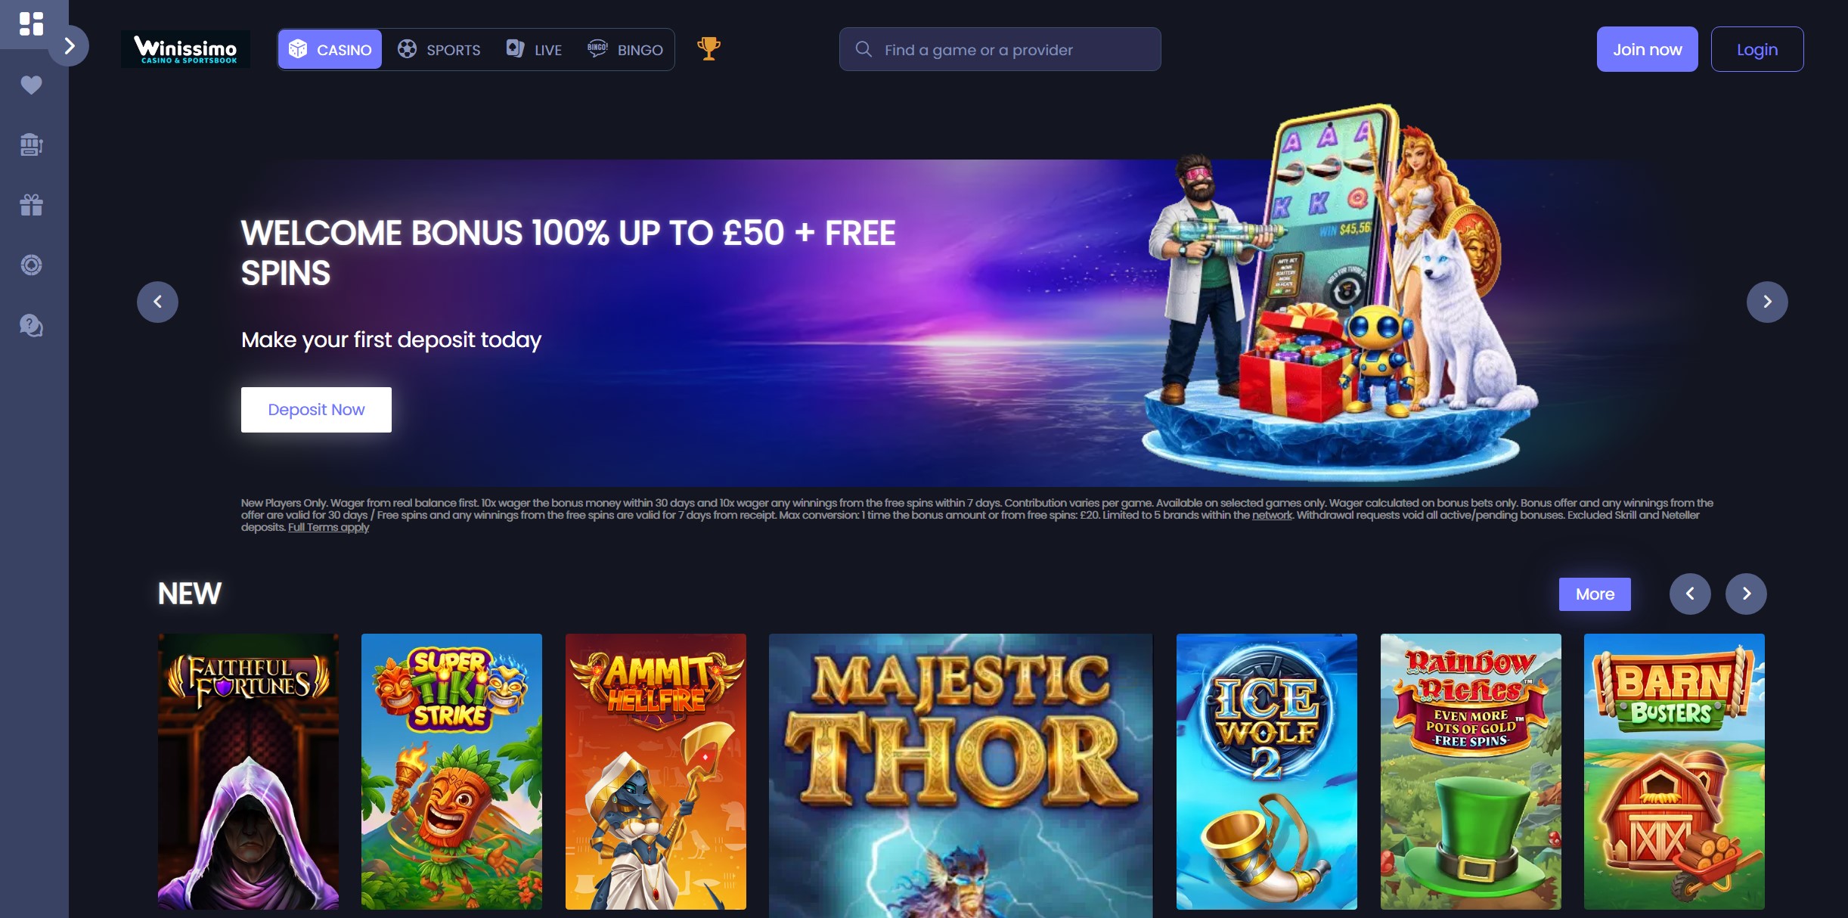The width and height of the screenshot is (1848, 918).
Task: Advance the NEW games carousel right
Action: coord(1746,594)
